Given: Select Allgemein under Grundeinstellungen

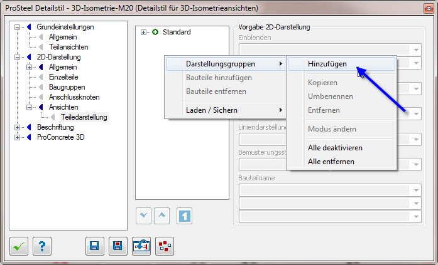Looking at the screenshot, I should pyautogui.click(x=63, y=37).
